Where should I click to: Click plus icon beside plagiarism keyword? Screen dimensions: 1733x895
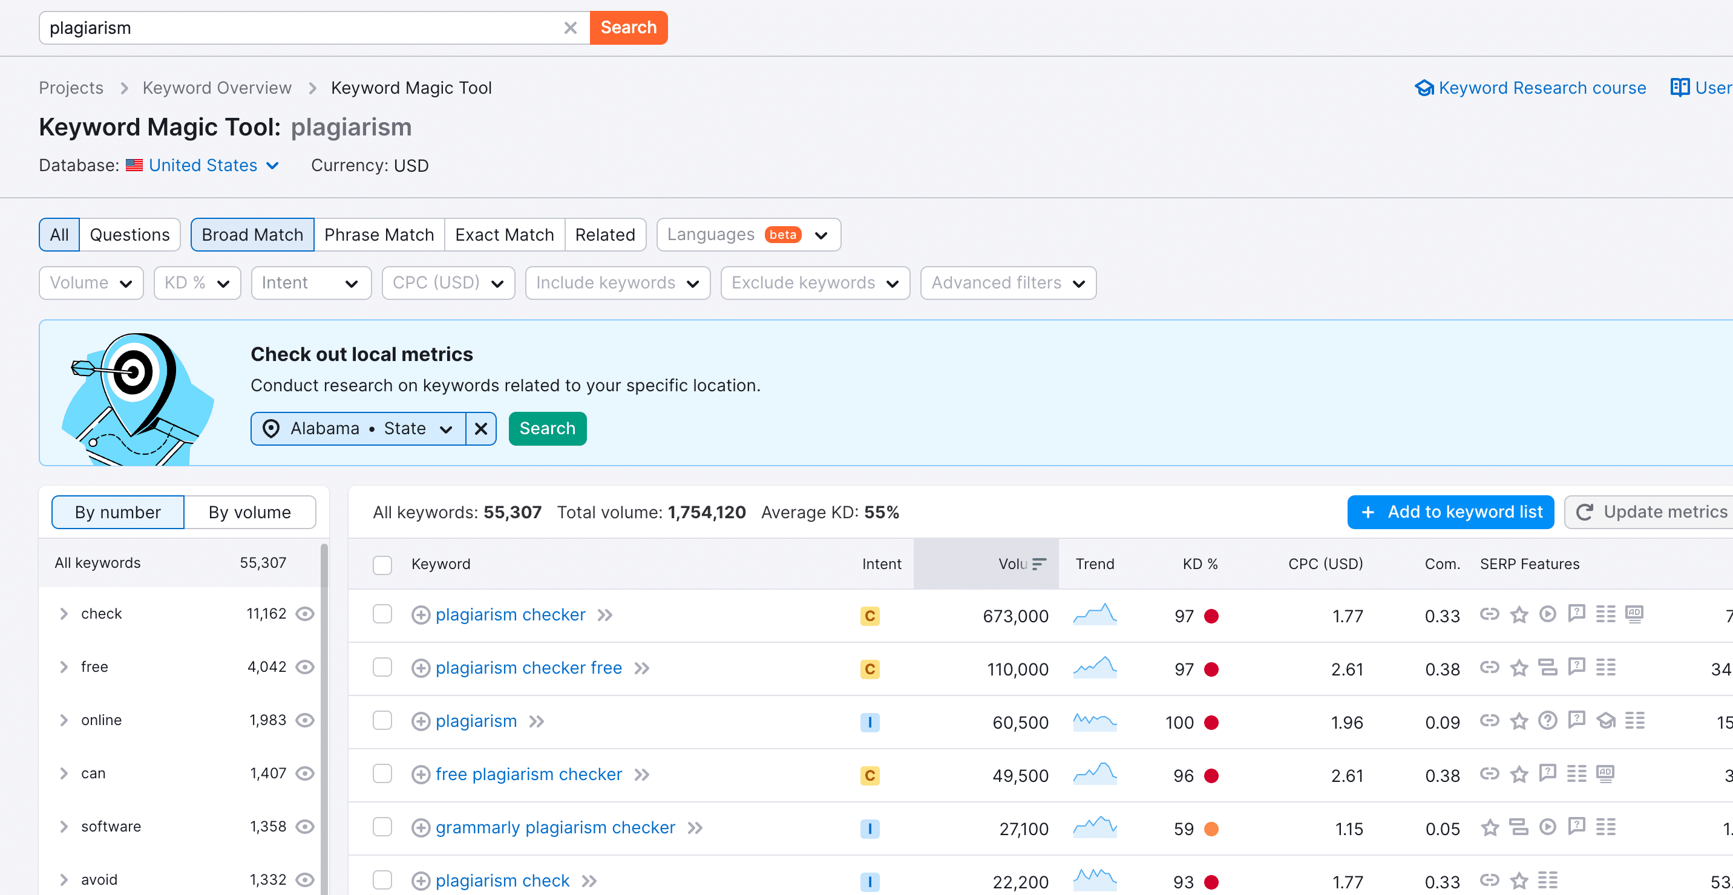point(421,721)
